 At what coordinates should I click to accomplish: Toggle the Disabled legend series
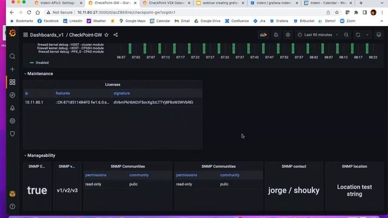39,63
